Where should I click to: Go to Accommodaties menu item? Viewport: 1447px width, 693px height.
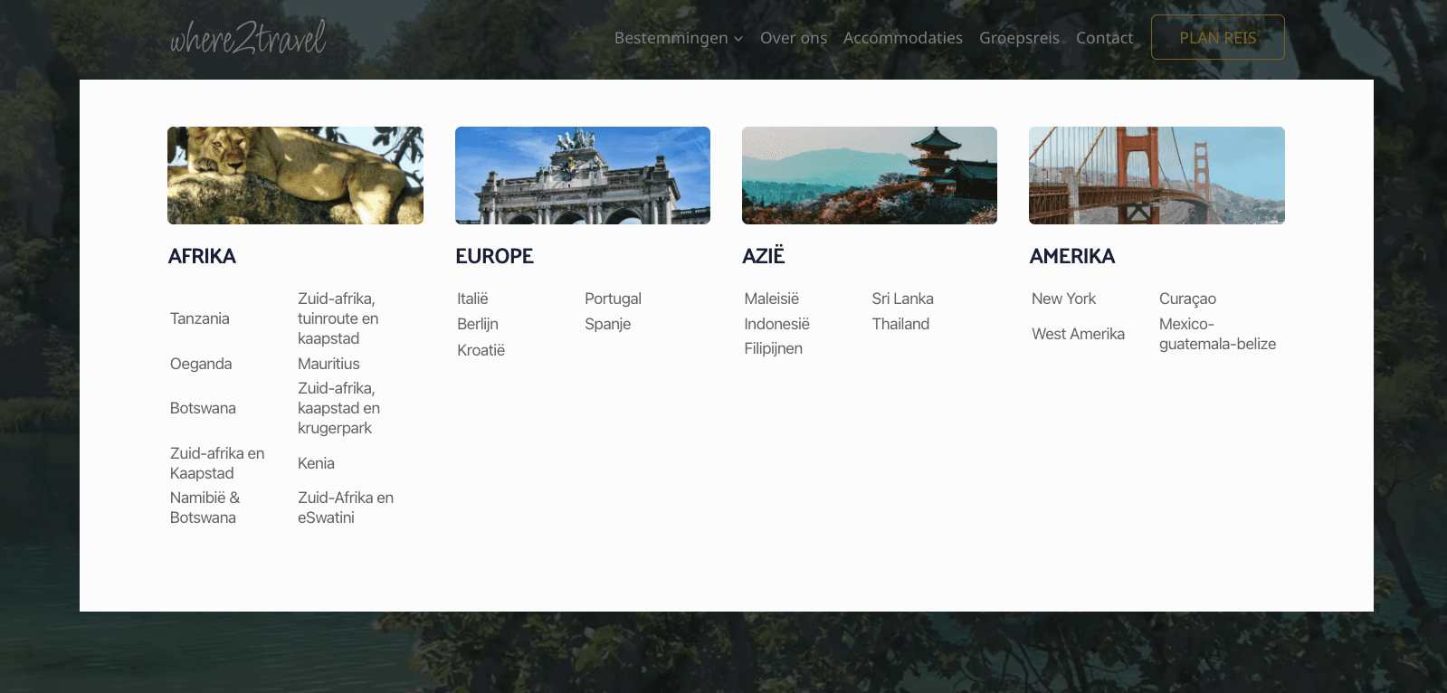pyautogui.click(x=903, y=38)
